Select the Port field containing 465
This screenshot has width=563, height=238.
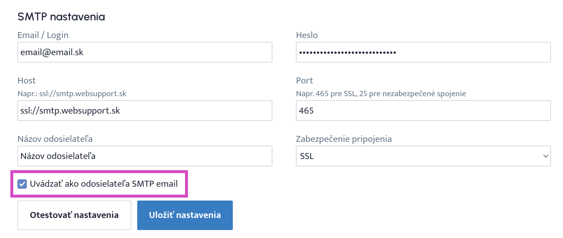pyautogui.click(x=423, y=111)
